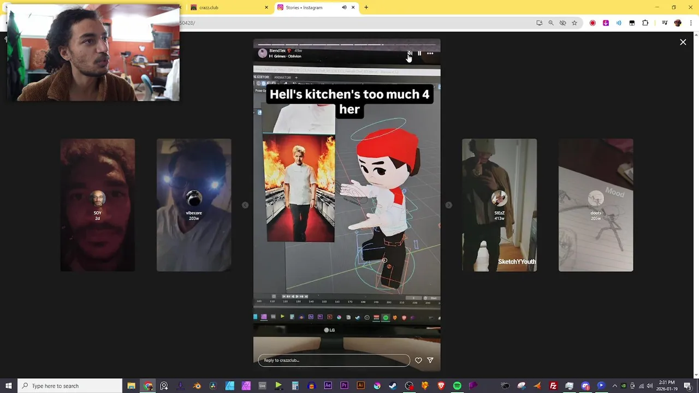Open the taskbar clock showing 2:31 PM

(666, 386)
